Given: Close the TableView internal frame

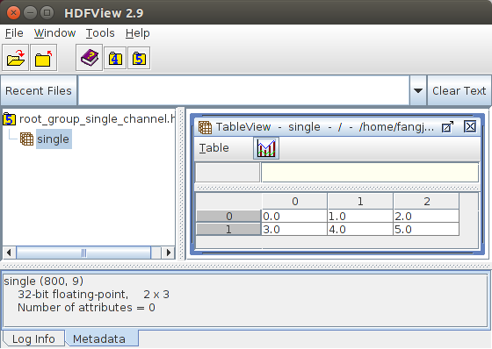Looking at the screenshot, I should (470, 126).
